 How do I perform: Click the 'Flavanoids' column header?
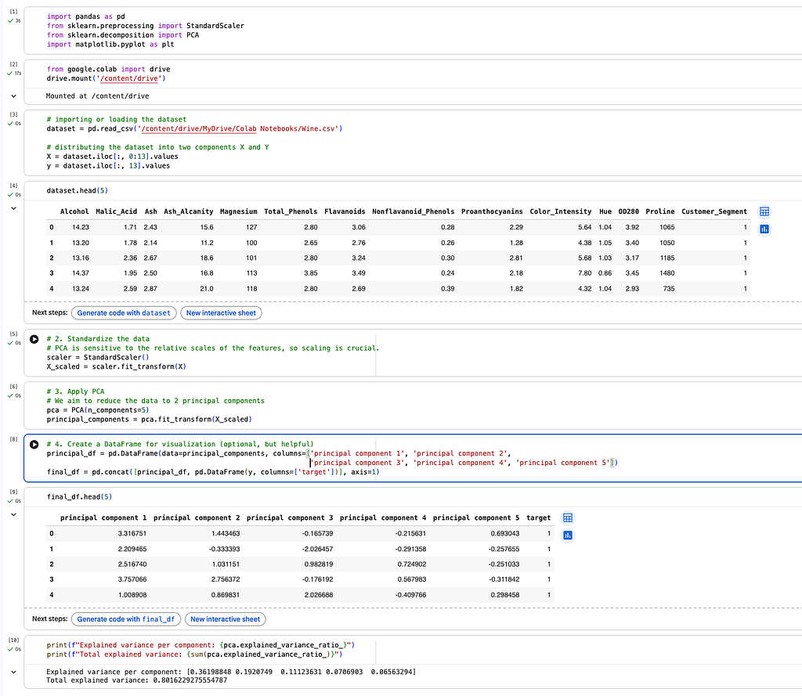(x=345, y=211)
